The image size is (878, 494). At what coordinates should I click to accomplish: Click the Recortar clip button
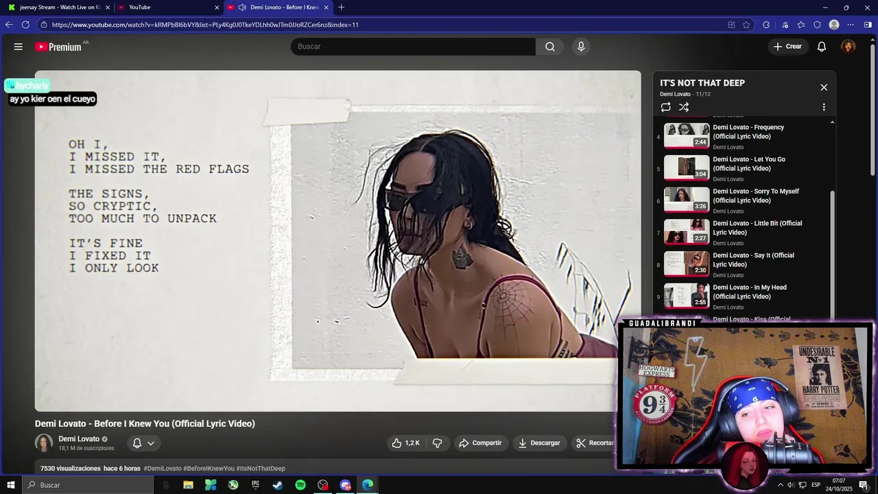[595, 443]
